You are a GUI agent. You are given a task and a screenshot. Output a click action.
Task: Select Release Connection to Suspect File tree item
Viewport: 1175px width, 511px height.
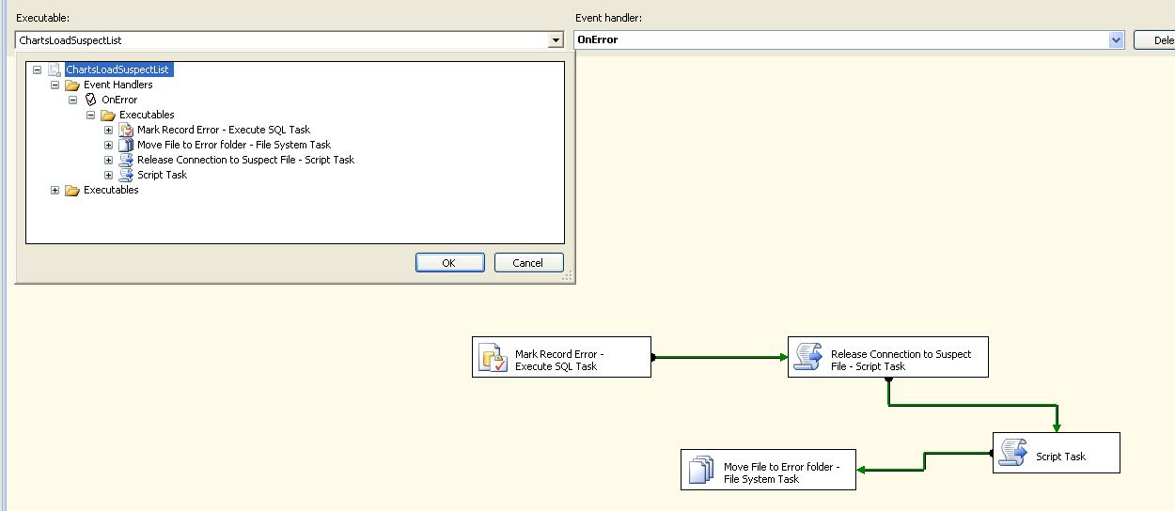click(245, 160)
